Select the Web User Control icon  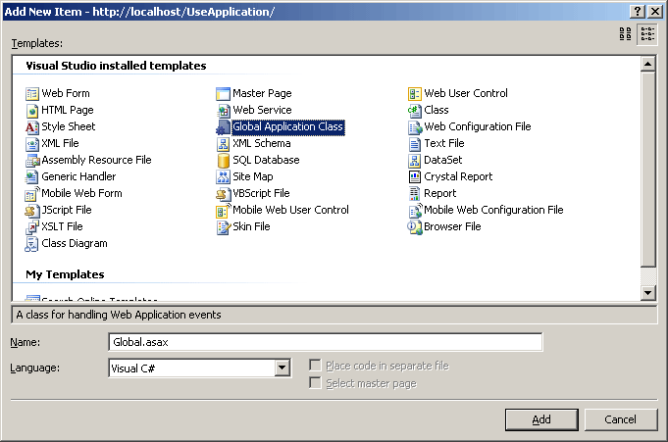415,94
